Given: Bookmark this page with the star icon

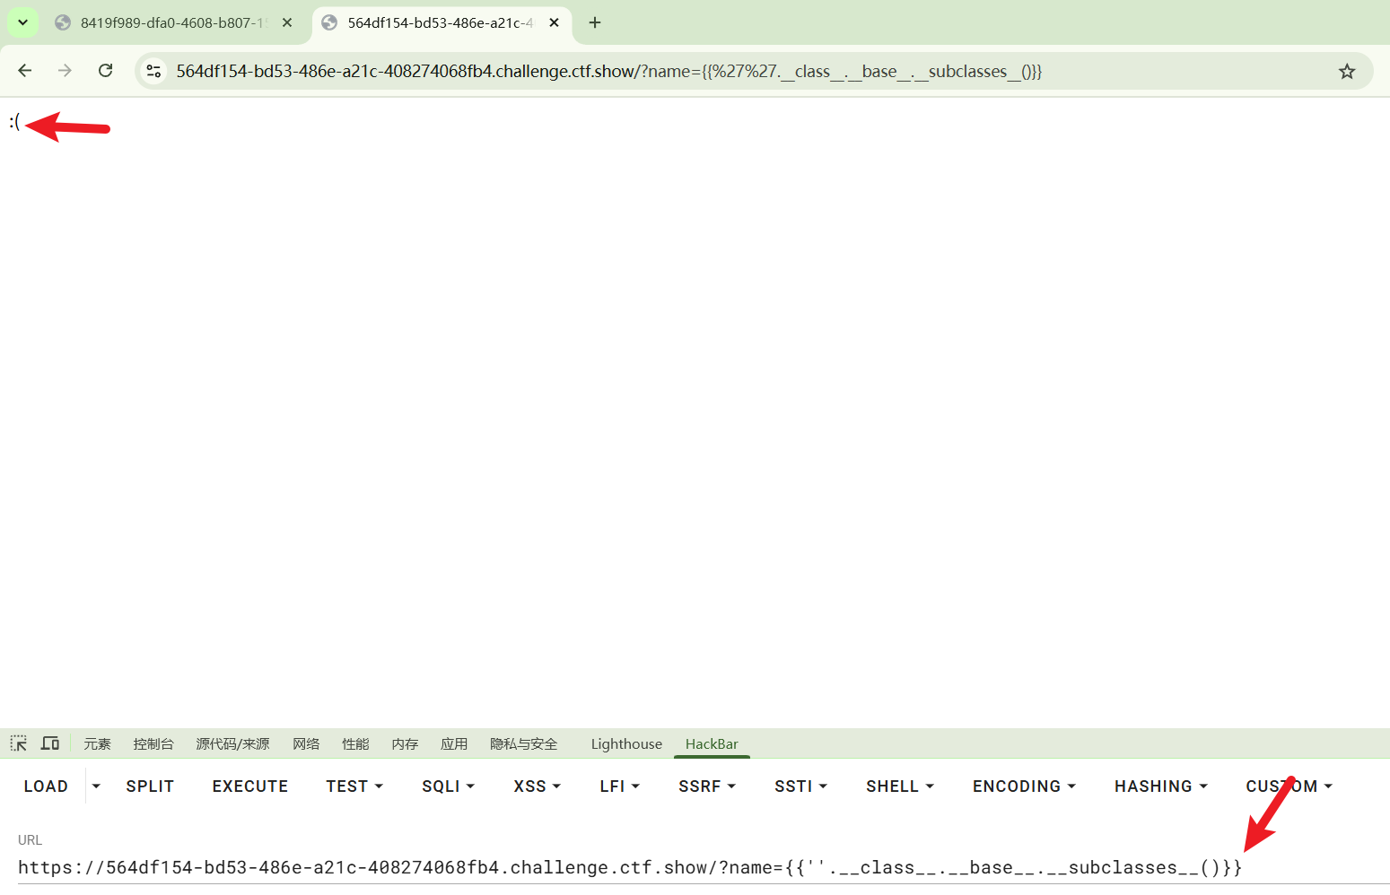Looking at the screenshot, I should (x=1346, y=72).
